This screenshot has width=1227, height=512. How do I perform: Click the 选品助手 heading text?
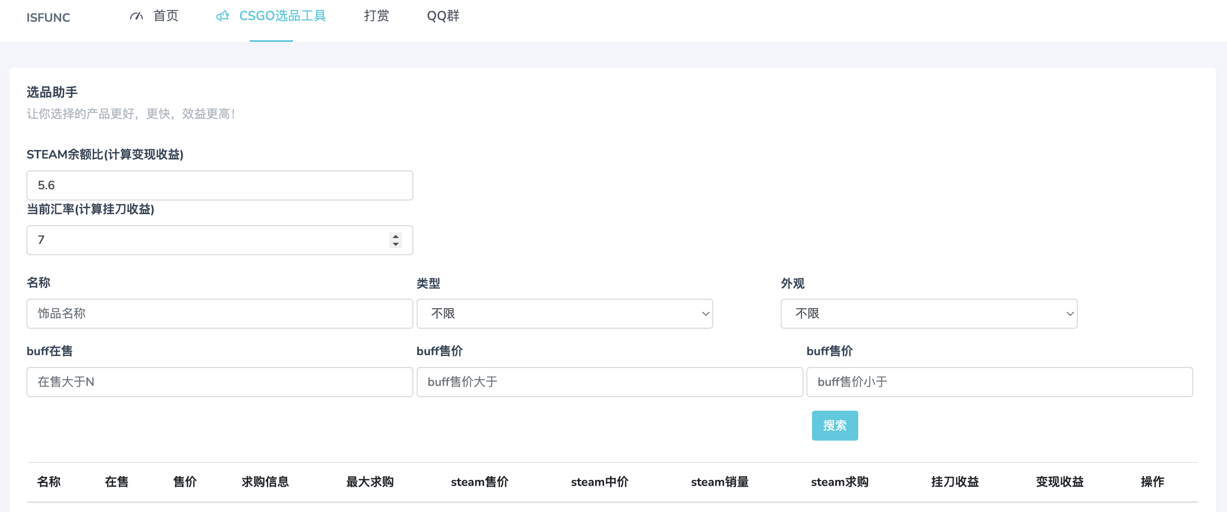coord(52,92)
